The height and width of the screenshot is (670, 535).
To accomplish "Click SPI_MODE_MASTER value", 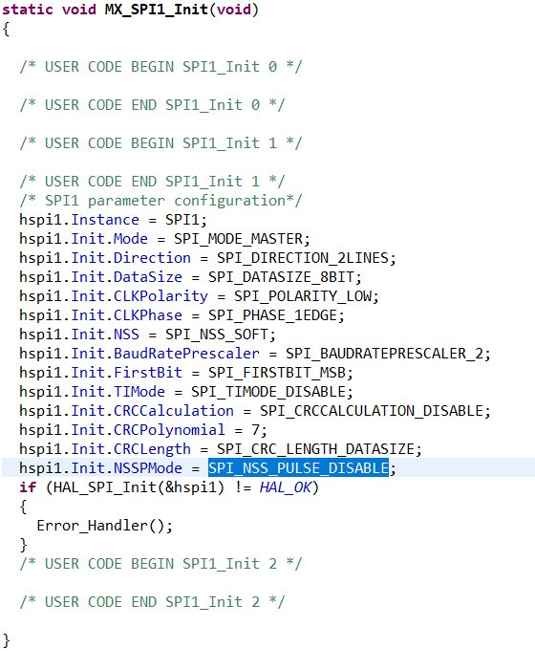I will click(238, 239).
